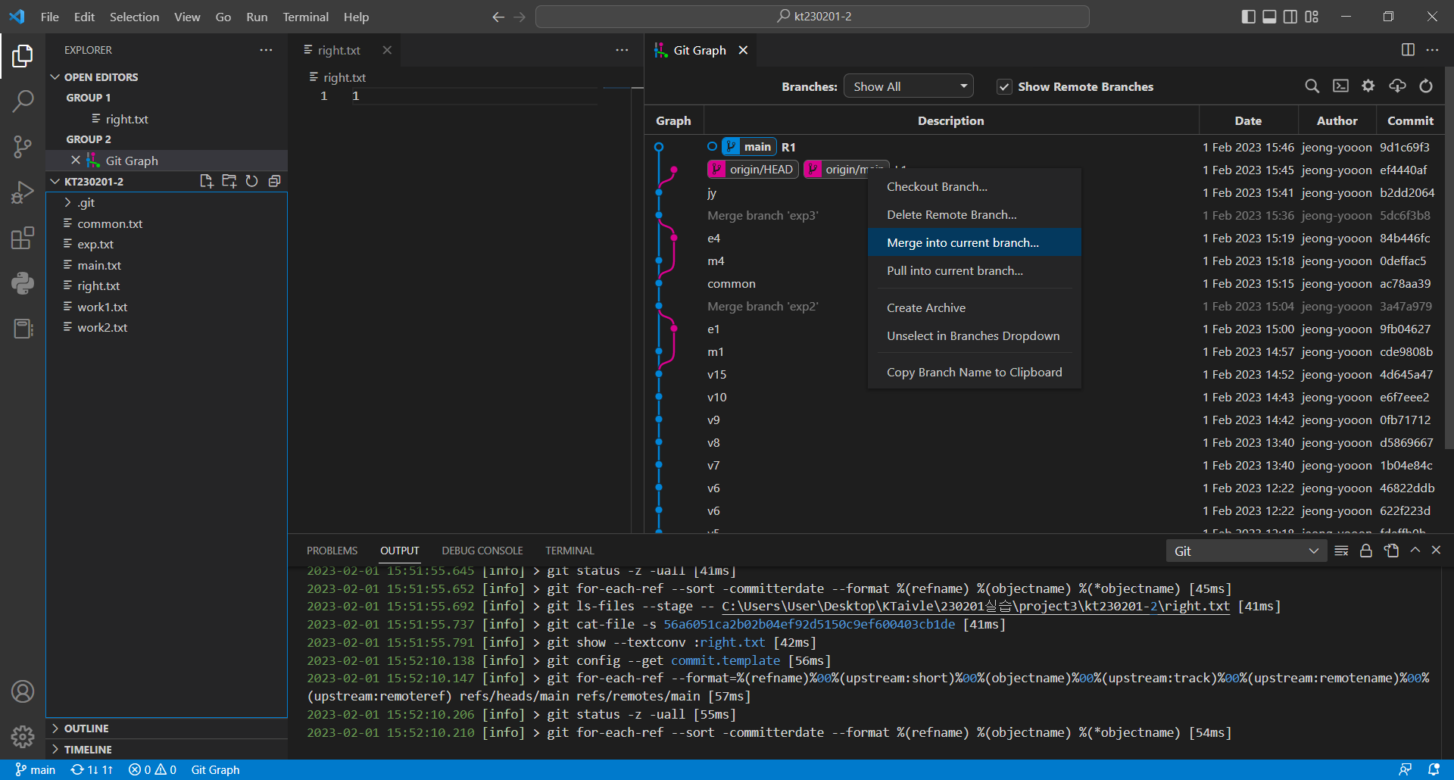Maximize the bottom panel size
Viewport: 1454px width, 780px height.
point(1415,551)
